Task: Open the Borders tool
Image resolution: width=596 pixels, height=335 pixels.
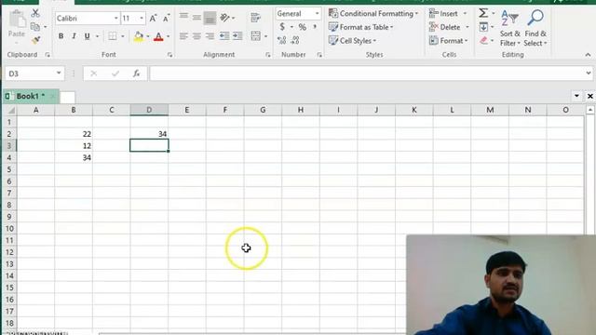Action: tap(113, 36)
